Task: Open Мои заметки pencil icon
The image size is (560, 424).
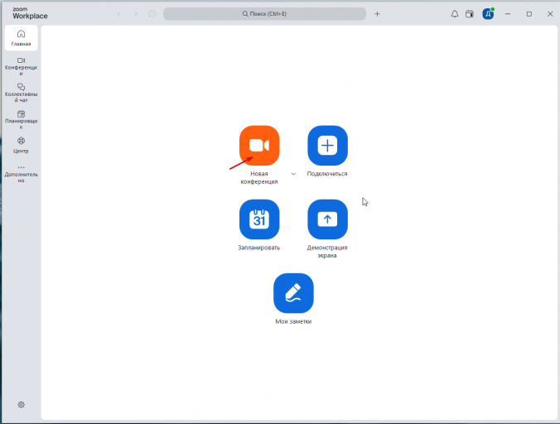Action: pos(293,293)
